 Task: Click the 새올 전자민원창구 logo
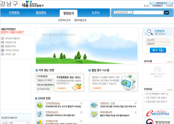tap(32, 4)
